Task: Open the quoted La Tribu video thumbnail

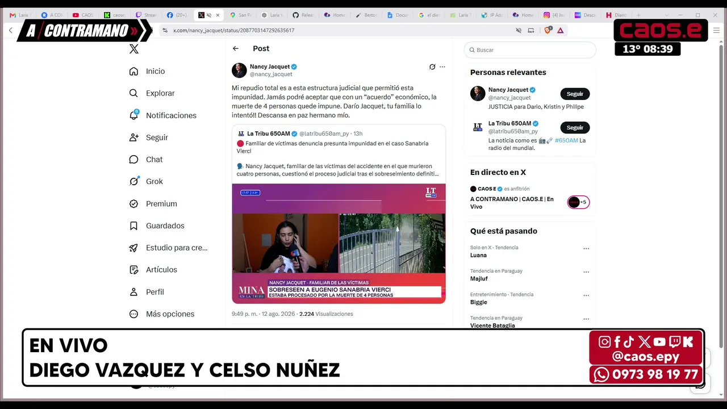Action: [339, 243]
